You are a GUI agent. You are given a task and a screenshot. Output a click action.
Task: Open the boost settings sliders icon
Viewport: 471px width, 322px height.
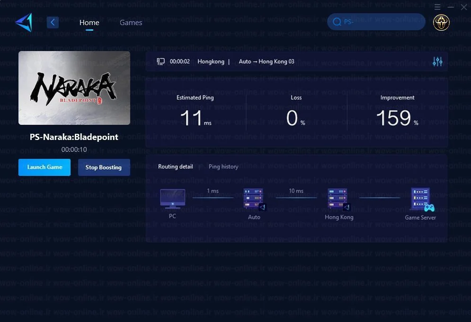437,61
